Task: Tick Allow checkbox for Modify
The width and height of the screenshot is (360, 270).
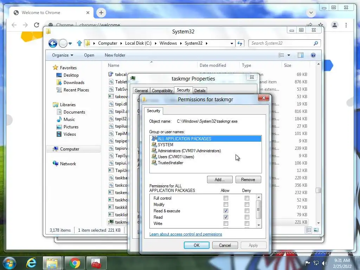Action: click(226, 204)
